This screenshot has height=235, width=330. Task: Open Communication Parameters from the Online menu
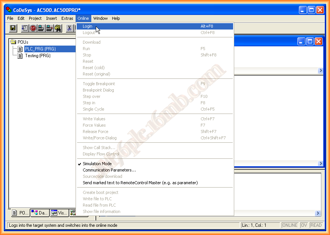109,170
